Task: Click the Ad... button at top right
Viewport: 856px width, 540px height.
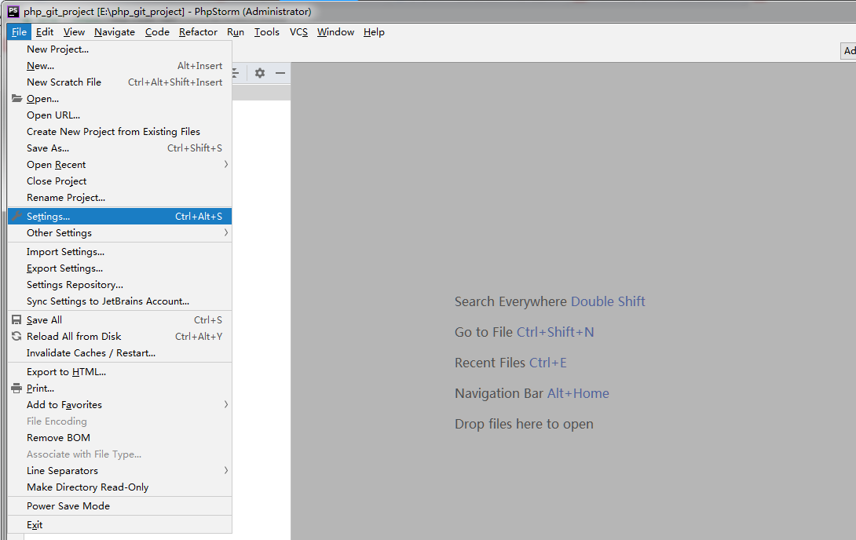Action: pyautogui.click(x=848, y=51)
